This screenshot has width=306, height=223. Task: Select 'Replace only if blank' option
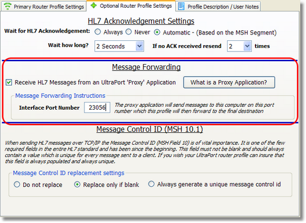coord(77,184)
